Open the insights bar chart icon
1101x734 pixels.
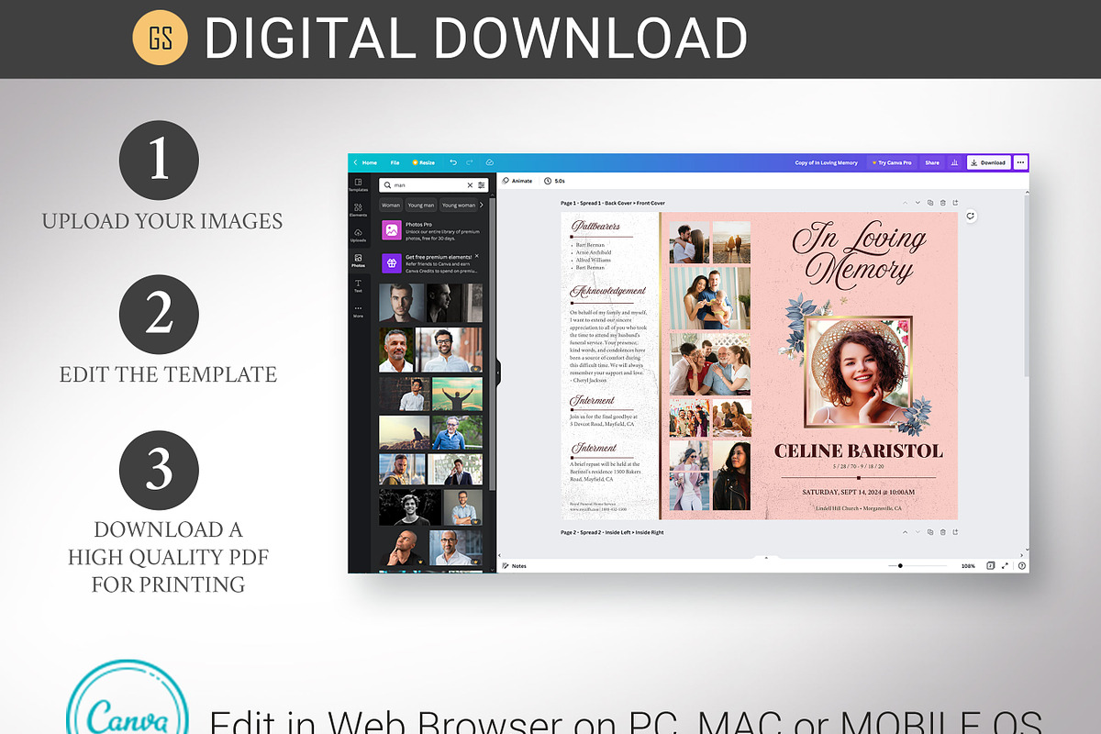coord(954,162)
